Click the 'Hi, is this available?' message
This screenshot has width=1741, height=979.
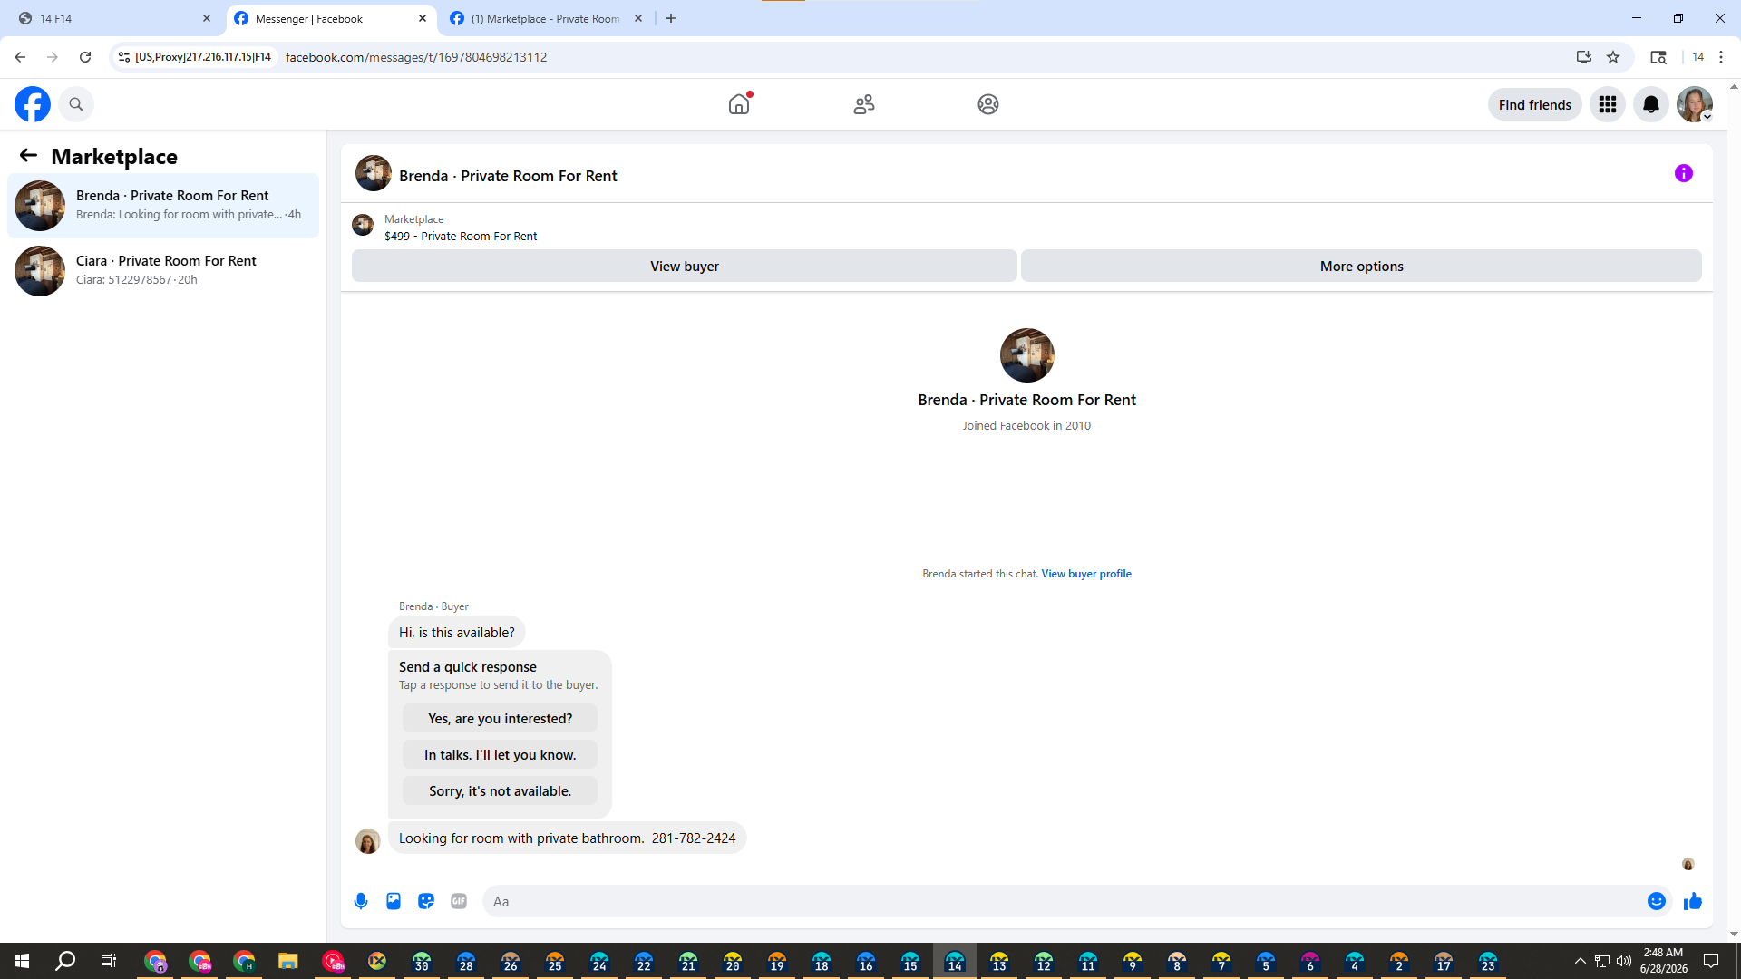[x=456, y=632]
